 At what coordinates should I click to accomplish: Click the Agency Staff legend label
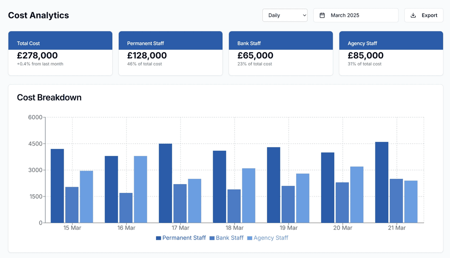click(271, 238)
